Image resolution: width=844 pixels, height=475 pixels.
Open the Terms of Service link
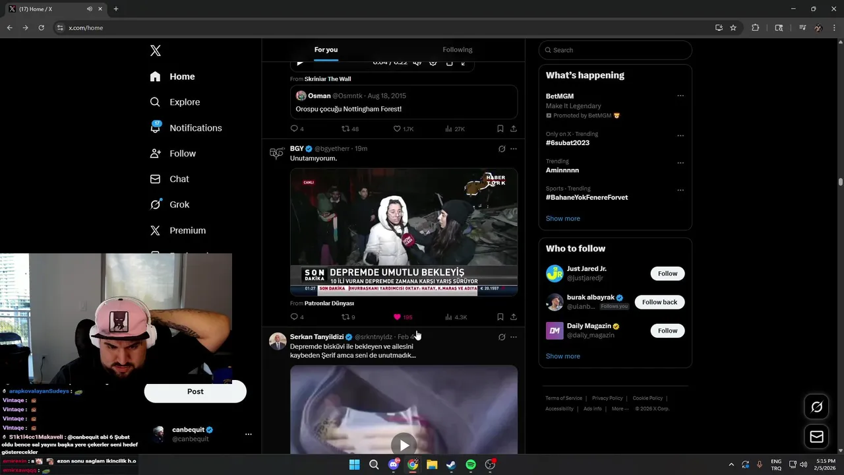(564, 398)
